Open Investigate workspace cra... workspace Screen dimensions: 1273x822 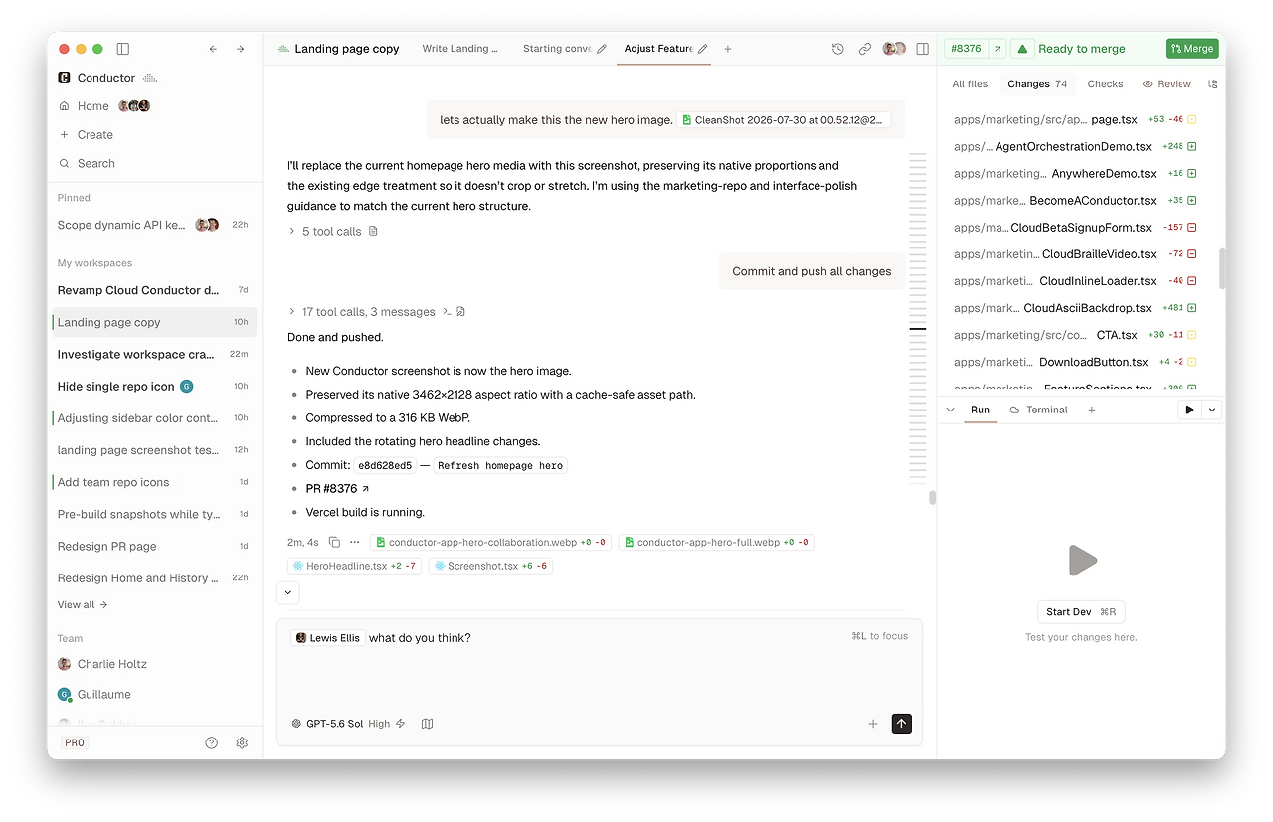pyautogui.click(x=154, y=354)
